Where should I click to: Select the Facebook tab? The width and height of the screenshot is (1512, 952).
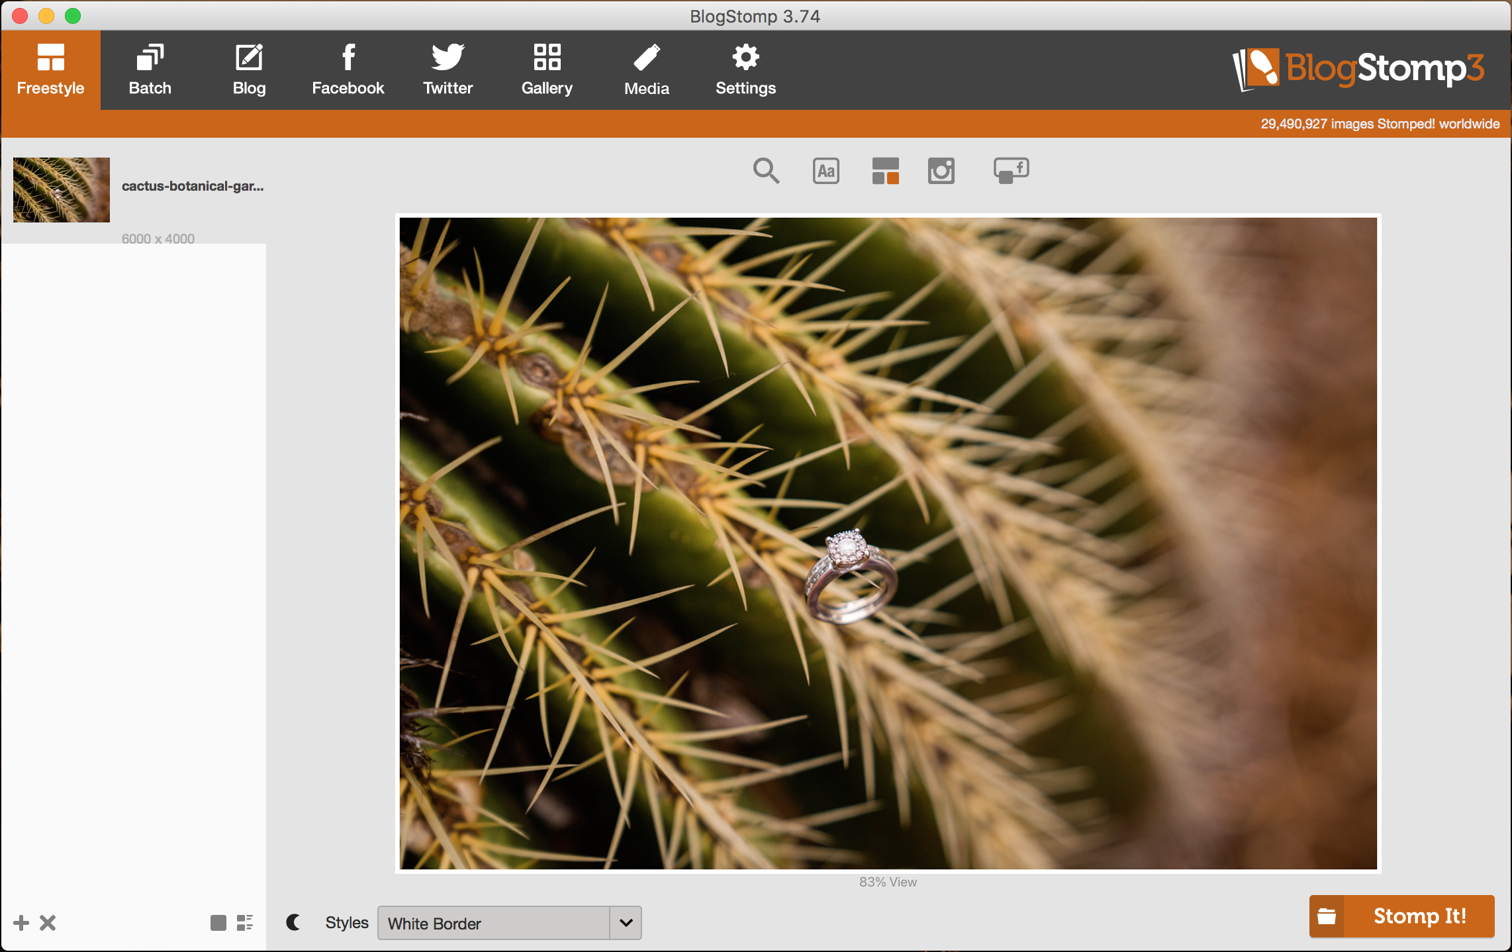(x=348, y=70)
